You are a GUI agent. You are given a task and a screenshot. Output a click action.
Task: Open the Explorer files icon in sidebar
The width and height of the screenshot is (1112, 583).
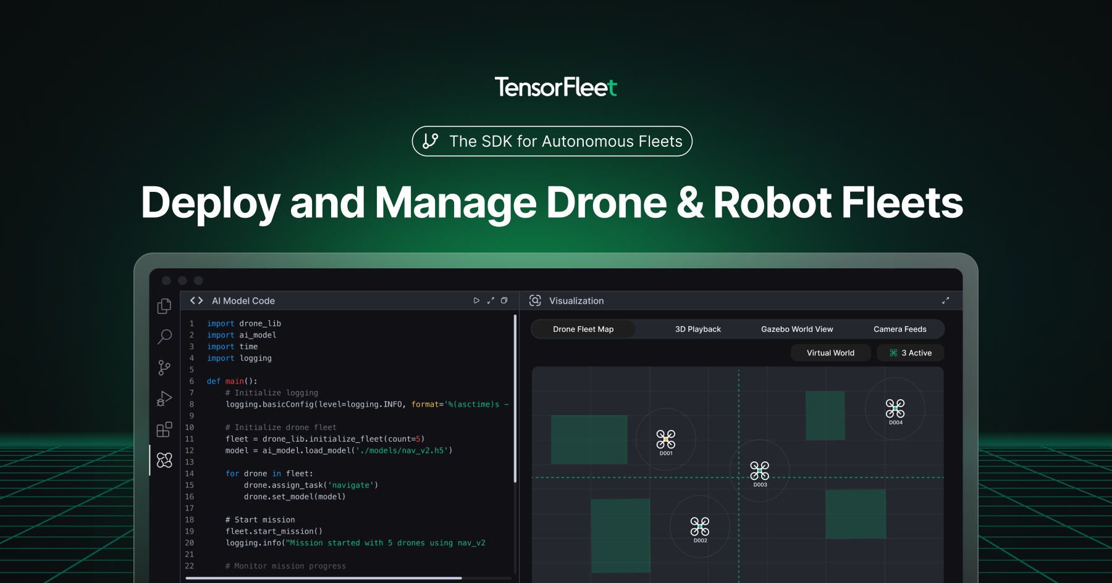pos(164,305)
